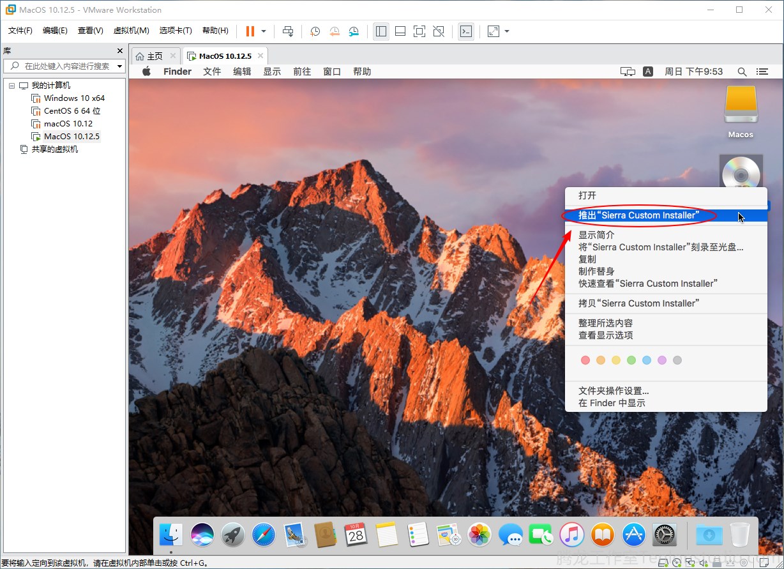The width and height of the screenshot is (784, 569).
Task: Open the VMware 选项卡(T) menu
Action: (x=176, y=31)
